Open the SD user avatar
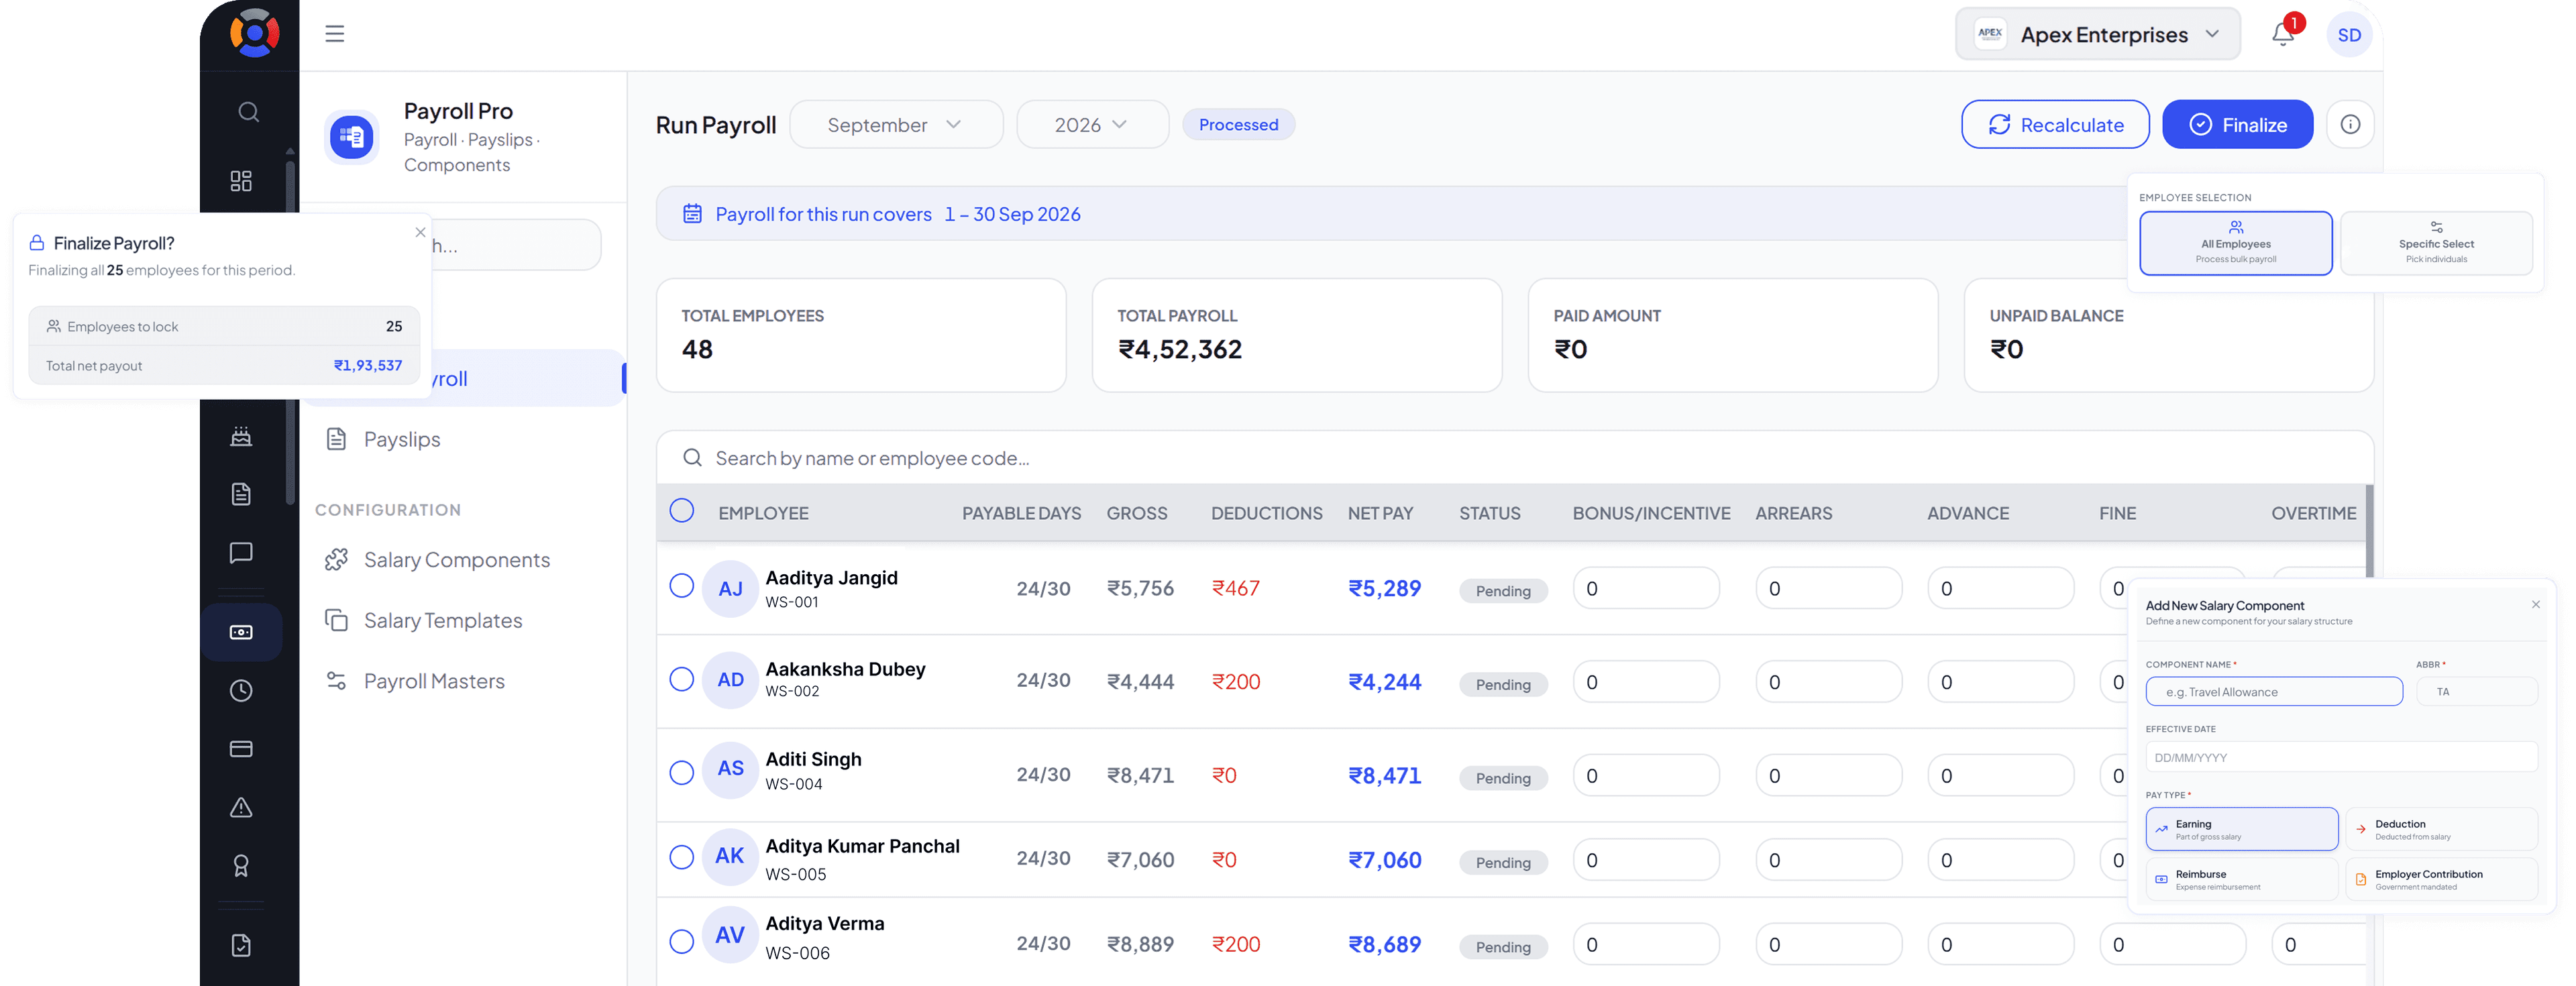2576x986 pixels. coord(2349,35)
